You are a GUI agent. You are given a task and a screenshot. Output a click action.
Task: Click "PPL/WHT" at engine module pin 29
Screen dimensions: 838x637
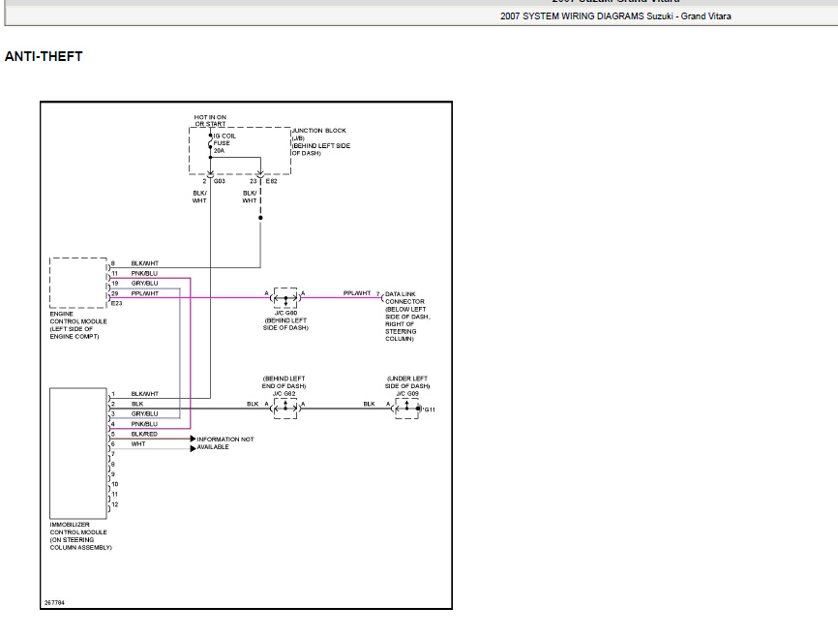pyautogui.click(x=145, y=293)
